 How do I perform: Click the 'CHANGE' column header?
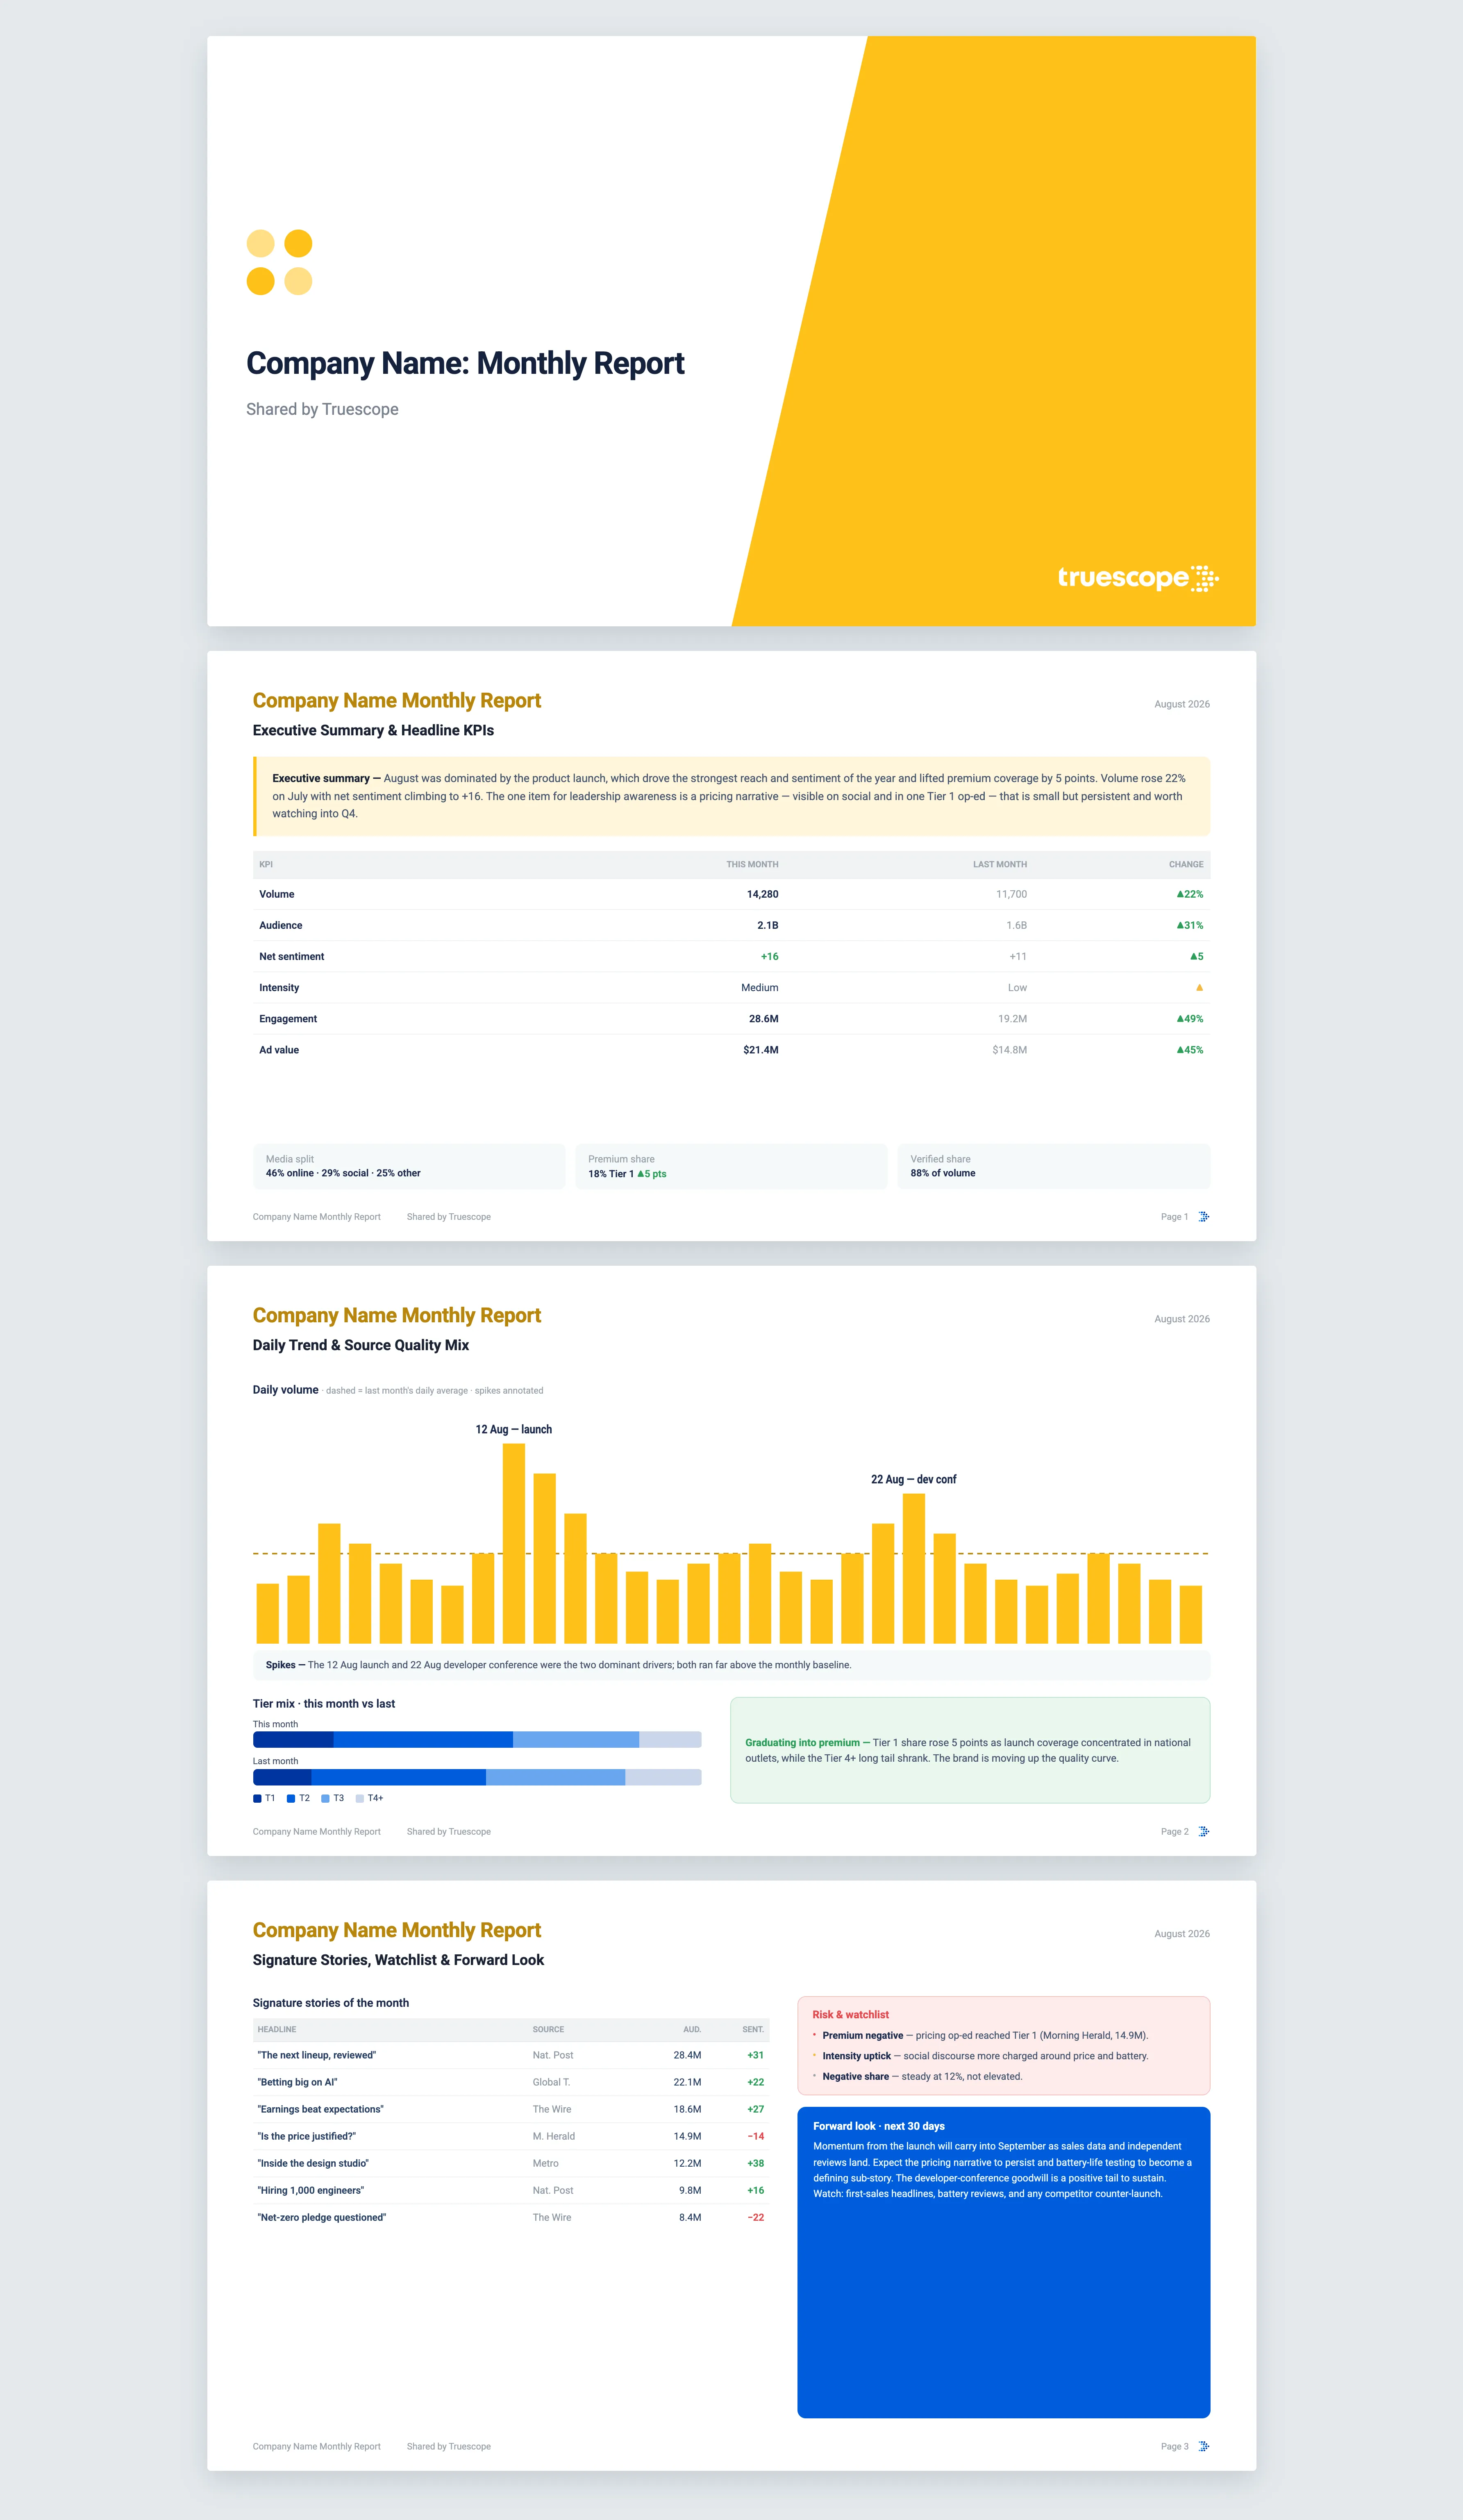coord(1186,864)
